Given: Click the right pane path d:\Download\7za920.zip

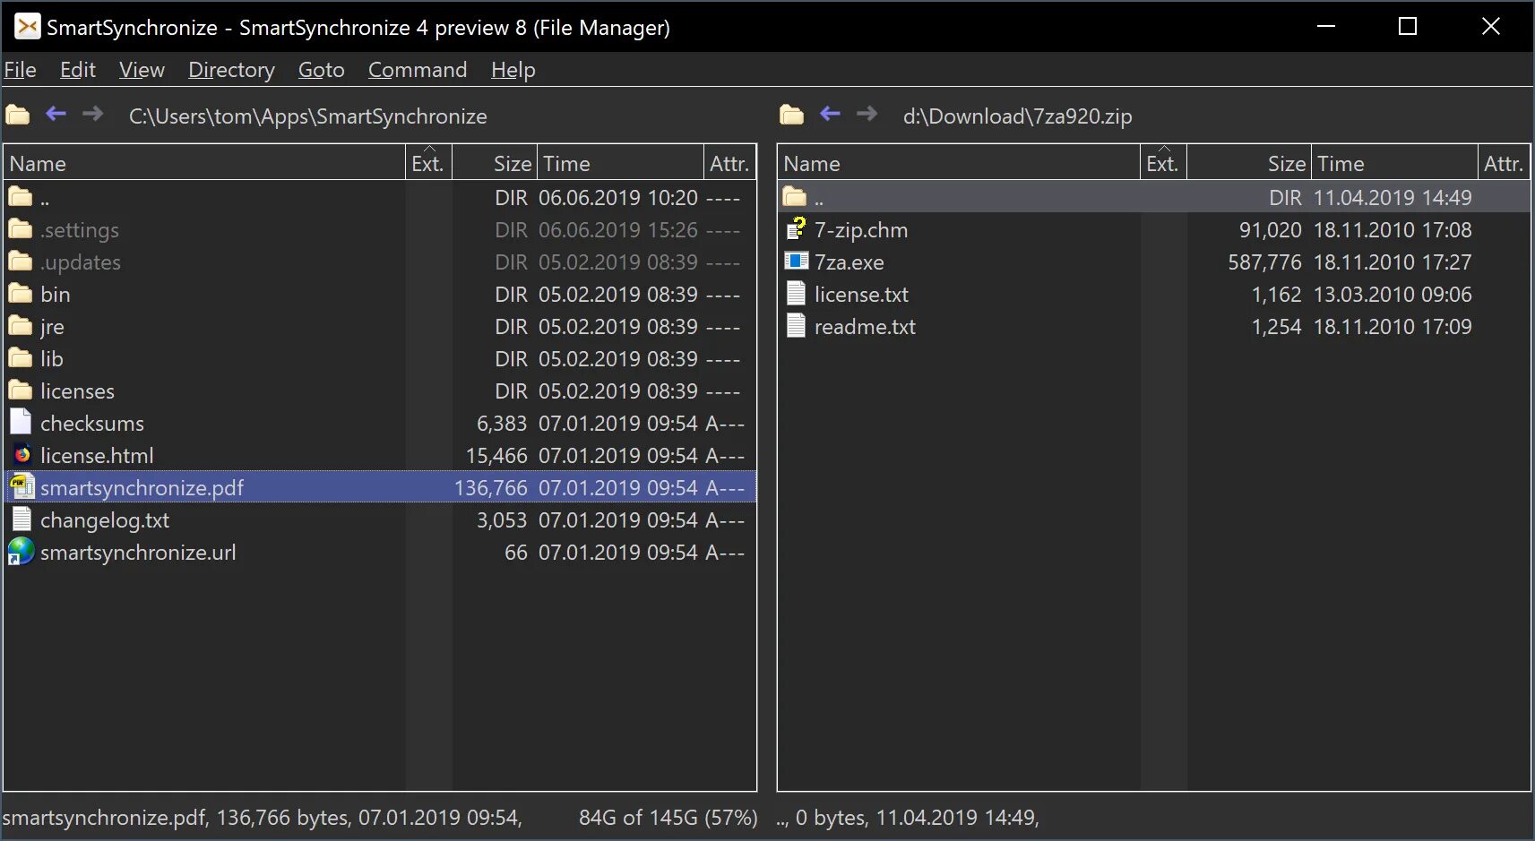Looking at the screenshot, I should click(1018, 116).
